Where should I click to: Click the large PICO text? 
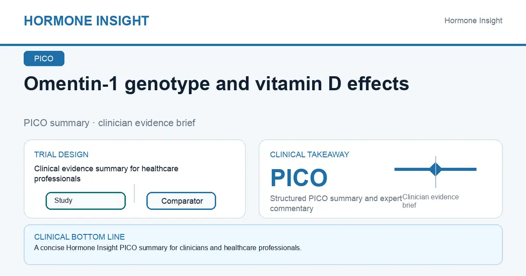[299, 178]
